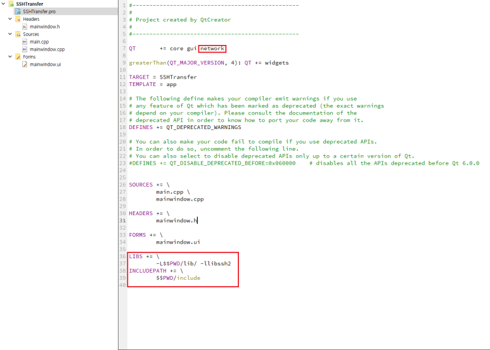Select the Forms label in the tree
Screen dimensions: 490x350
coord(29,57)
